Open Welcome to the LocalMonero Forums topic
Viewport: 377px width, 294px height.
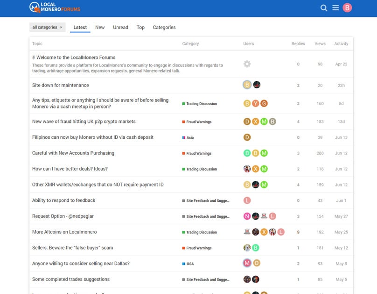pos(76,57)
